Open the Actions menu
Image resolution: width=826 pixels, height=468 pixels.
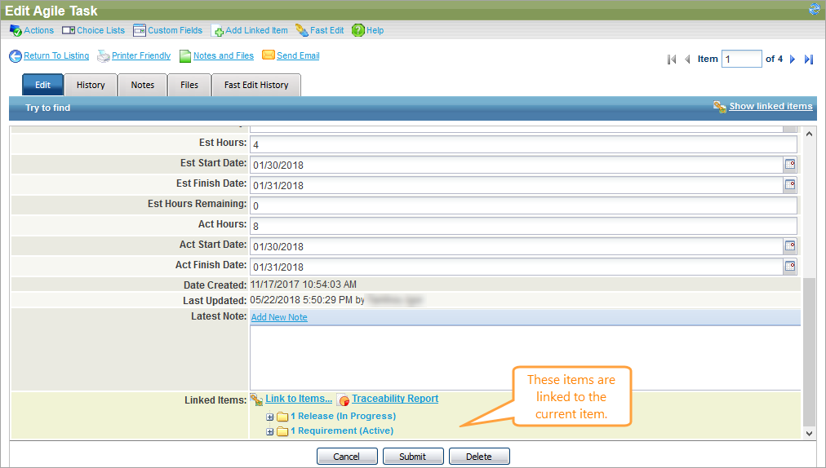point(31,30)
